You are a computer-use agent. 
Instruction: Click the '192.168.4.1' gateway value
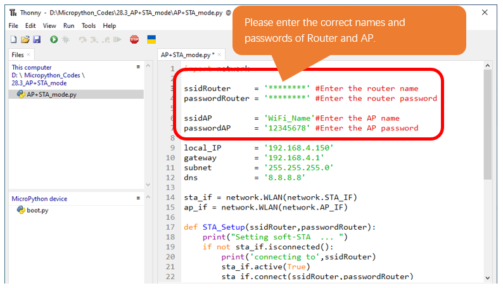pyautogui.click(x=294, y=158)
